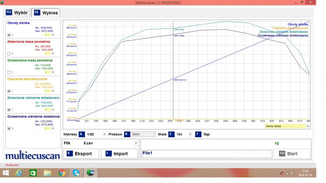Open the Oczekiwana masa powietrza scale dropdown
Viewport: 326px width, 183px height.
53,72
